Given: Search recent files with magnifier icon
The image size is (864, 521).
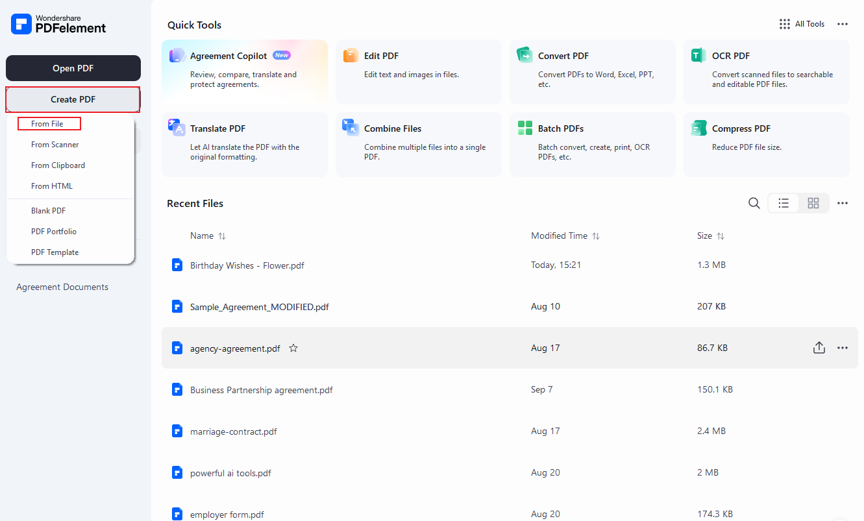Looking at the screenshot, I should coord(754,203).
